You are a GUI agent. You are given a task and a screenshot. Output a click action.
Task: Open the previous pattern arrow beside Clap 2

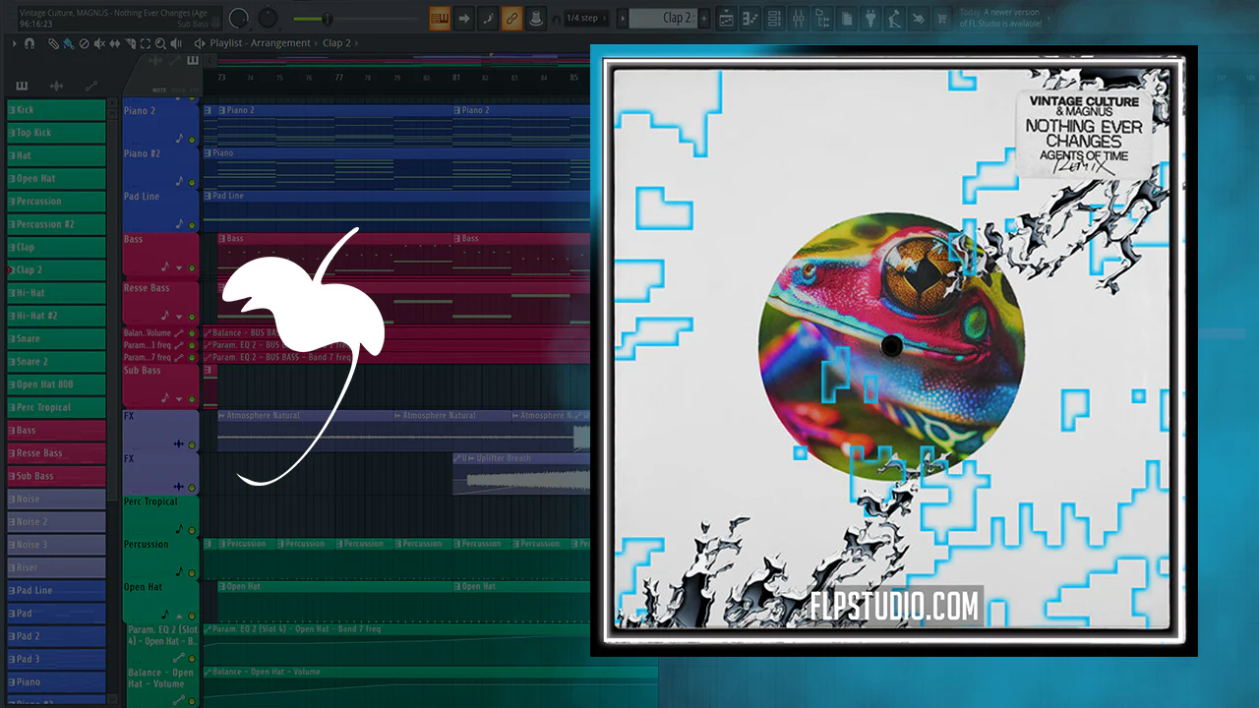coord(622,18)
